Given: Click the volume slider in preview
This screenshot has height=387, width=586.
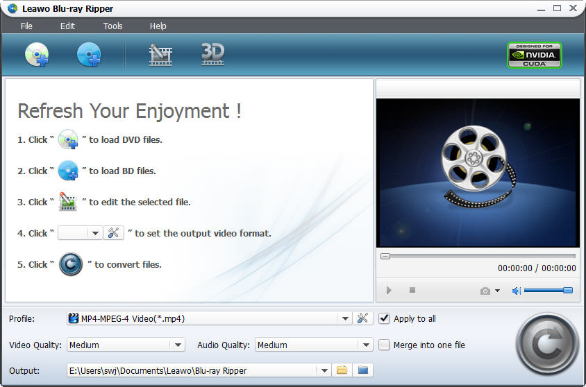Looking at the screenshot, I should (548, 291).
